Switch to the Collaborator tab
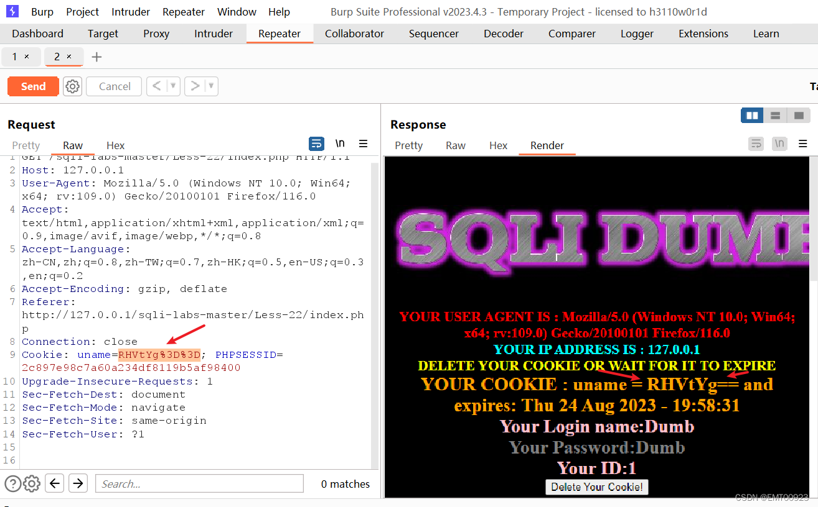Image resolution: width=818 pixels, height=507 pixels. tap(355, 34)
